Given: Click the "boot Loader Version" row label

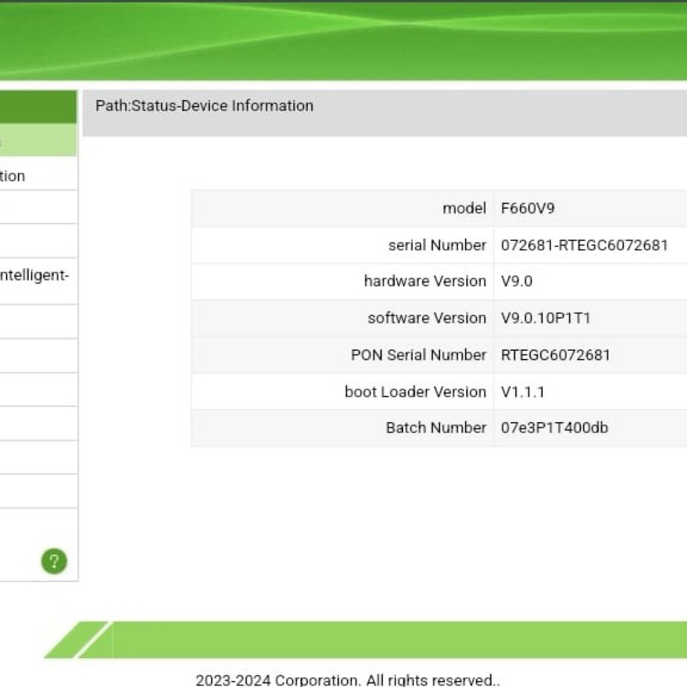Looking at the screenshot, I should click(x=415, y=392).
